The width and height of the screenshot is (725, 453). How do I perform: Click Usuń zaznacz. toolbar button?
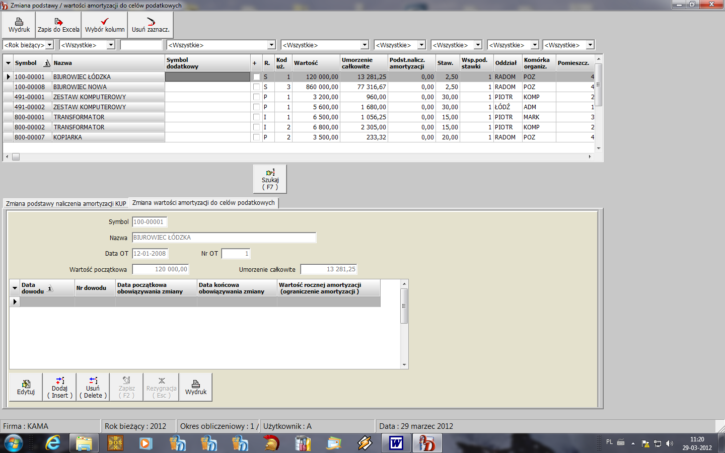pyautogui.click(x=151, y=25)
